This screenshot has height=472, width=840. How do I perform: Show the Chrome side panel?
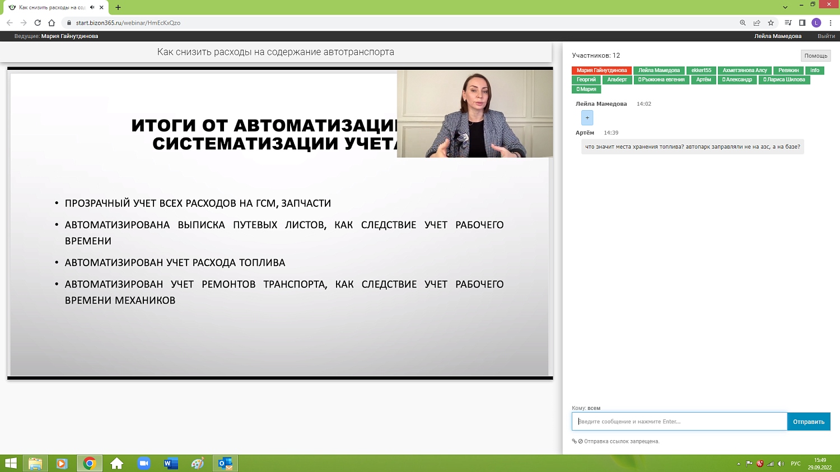[x=802, y=23]
